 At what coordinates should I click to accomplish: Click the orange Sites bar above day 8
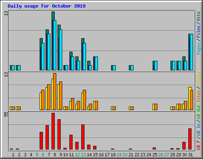point(55,91)
